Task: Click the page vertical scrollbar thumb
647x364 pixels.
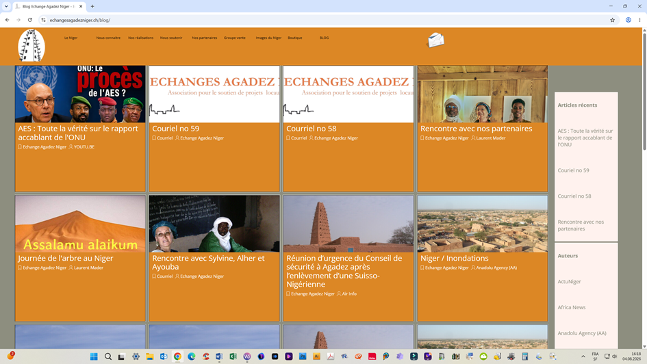Action: [x=644, y=92]
